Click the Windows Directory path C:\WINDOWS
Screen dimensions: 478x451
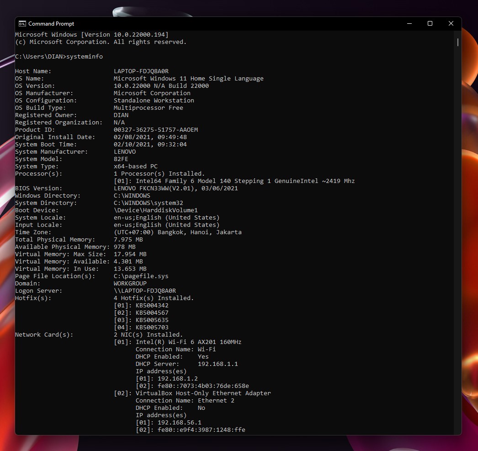[x=132, y=195]
